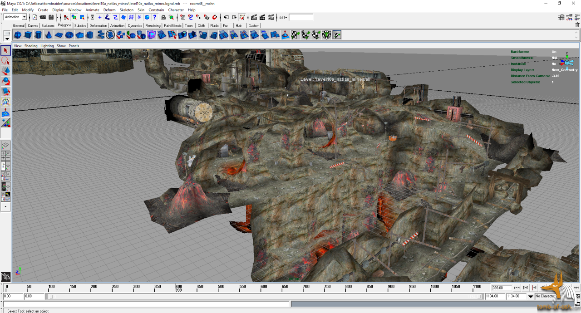Choose the Rotate tool in the toolbox

click(6, 82)
